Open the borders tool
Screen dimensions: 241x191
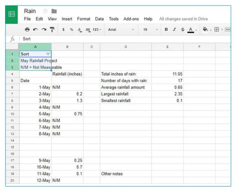(x=217, y=29)
